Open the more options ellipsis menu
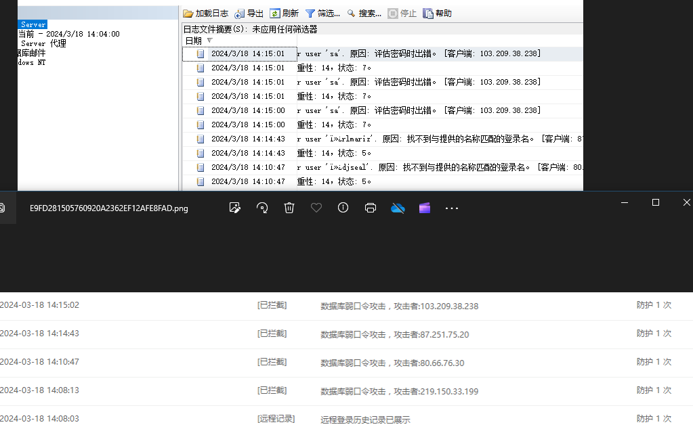Screen dimensions: 693x431 point(452,208)
